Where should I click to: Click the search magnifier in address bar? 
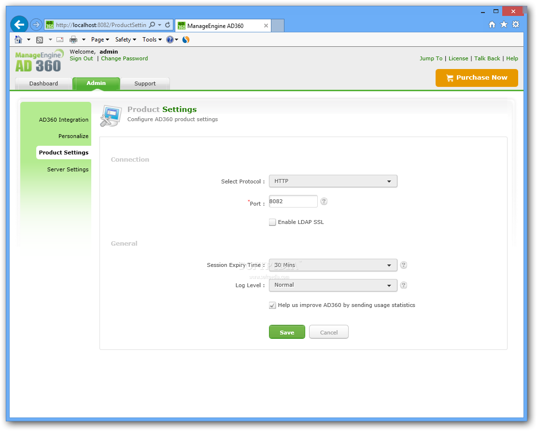coord(152,25)
